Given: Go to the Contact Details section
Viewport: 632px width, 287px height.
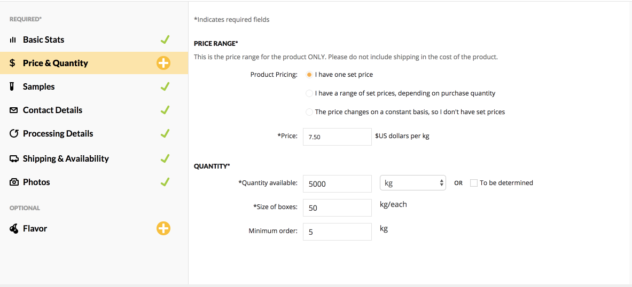Looking at the screenshot, I should pos(52,110).
